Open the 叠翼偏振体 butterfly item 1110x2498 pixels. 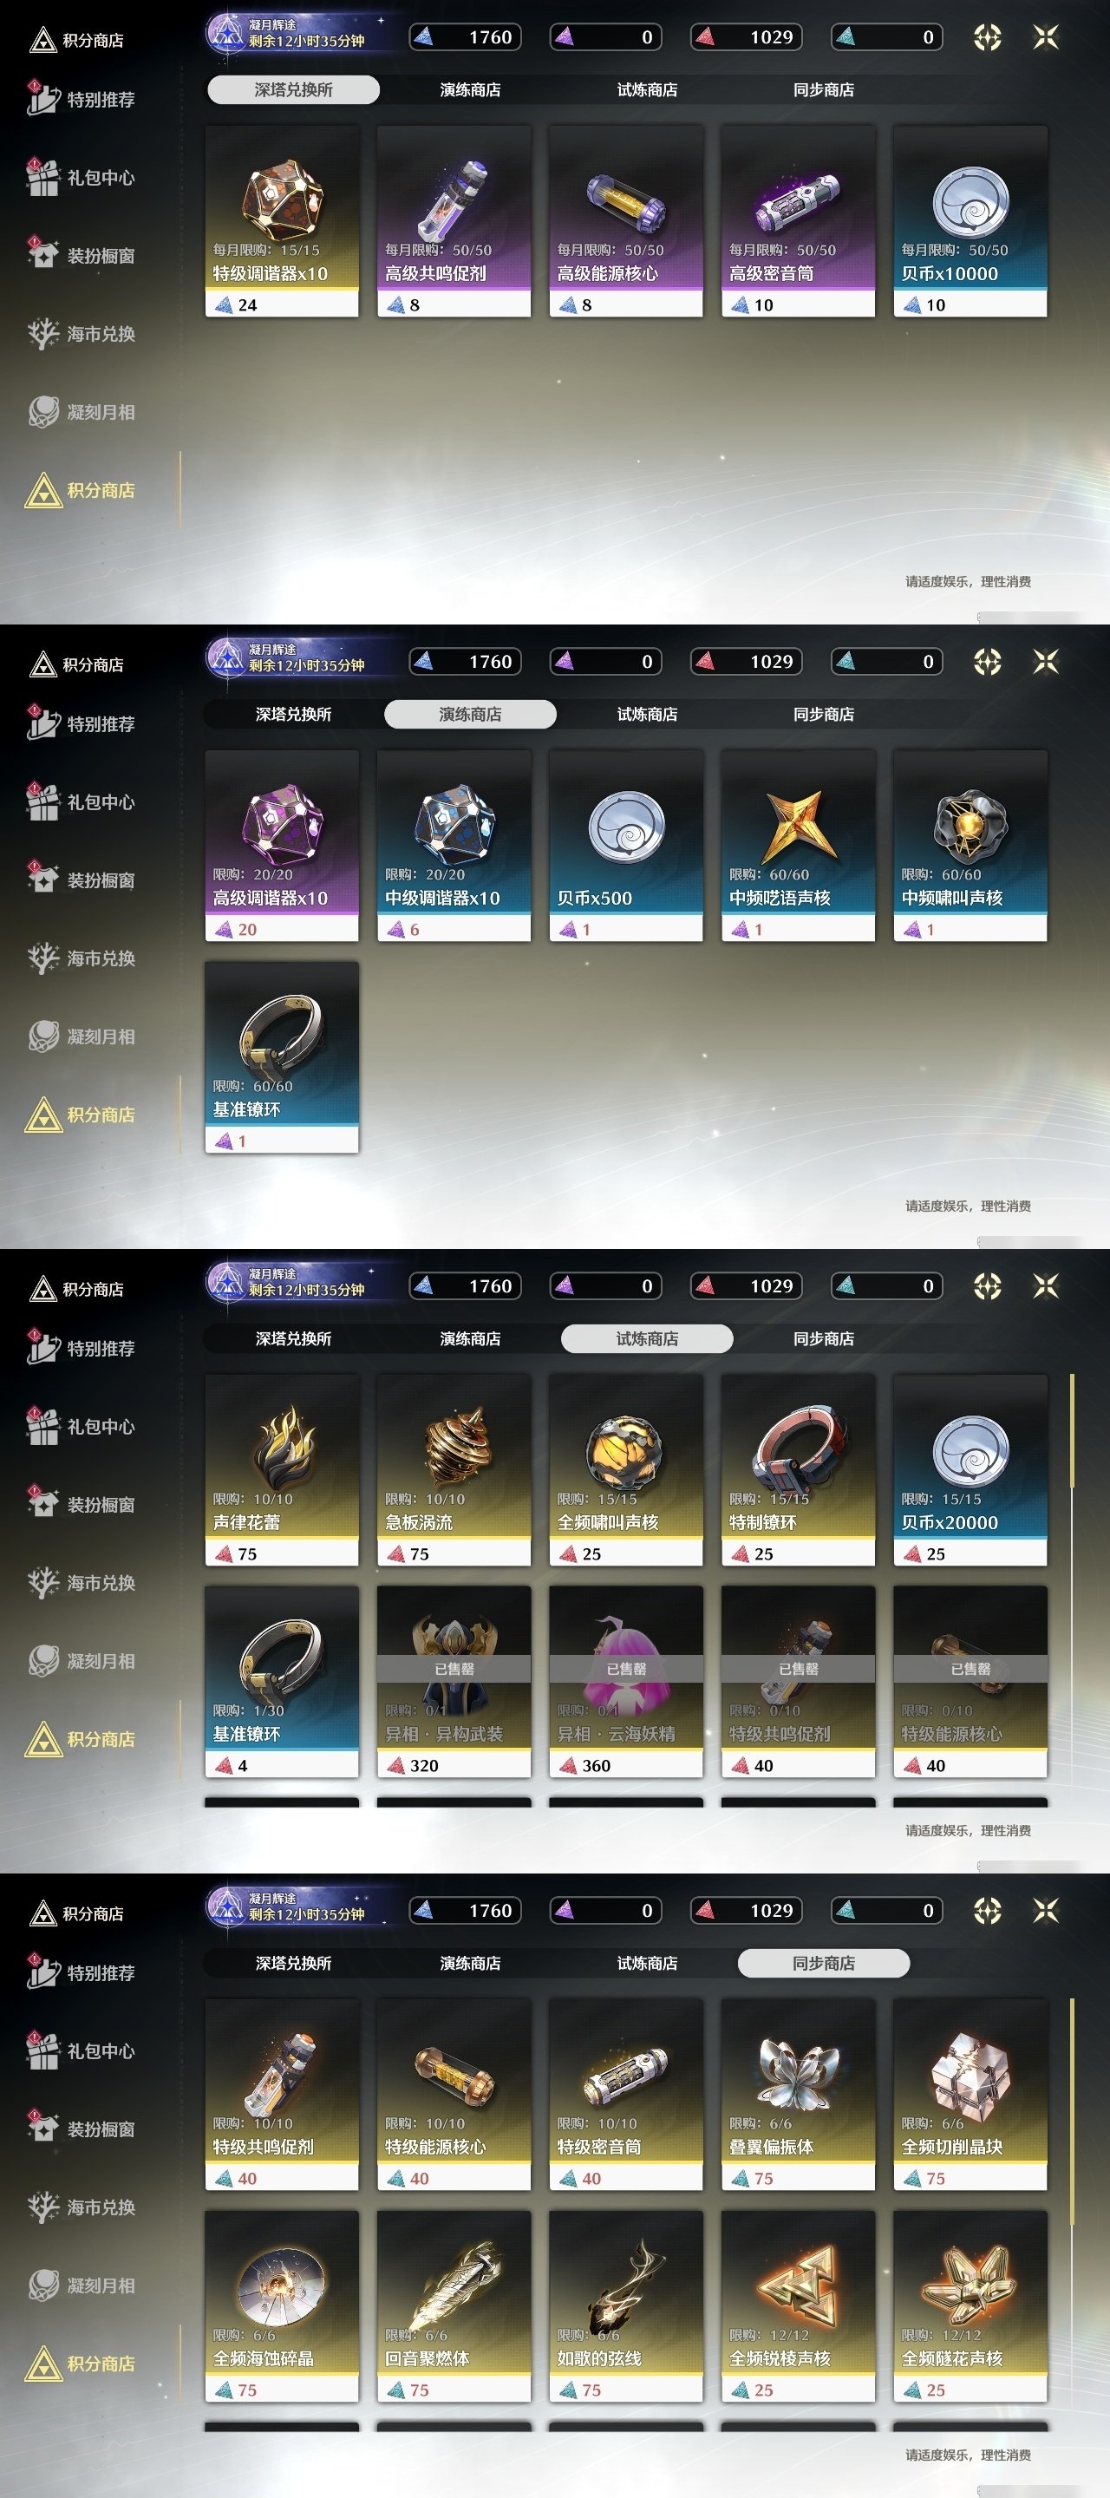tap(798, 2095)
